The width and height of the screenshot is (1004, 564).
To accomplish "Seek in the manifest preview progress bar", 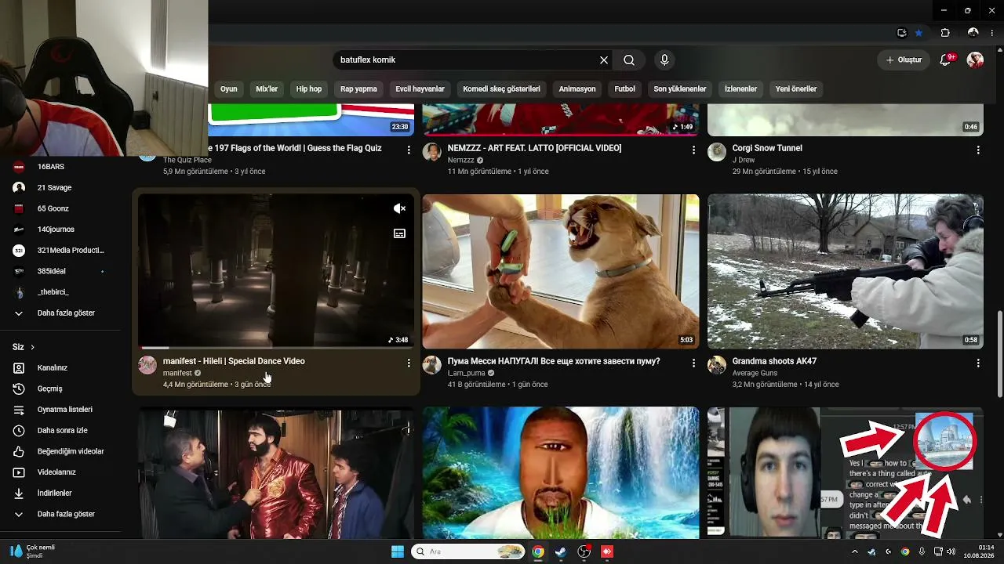I will [x=276, y=347].
